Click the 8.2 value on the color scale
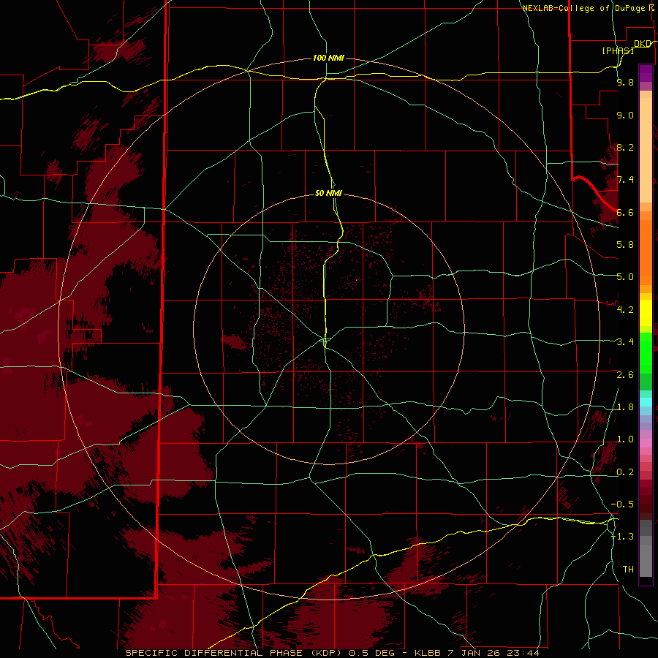Viewport: 658px width, 658px height. coord(625,147)
